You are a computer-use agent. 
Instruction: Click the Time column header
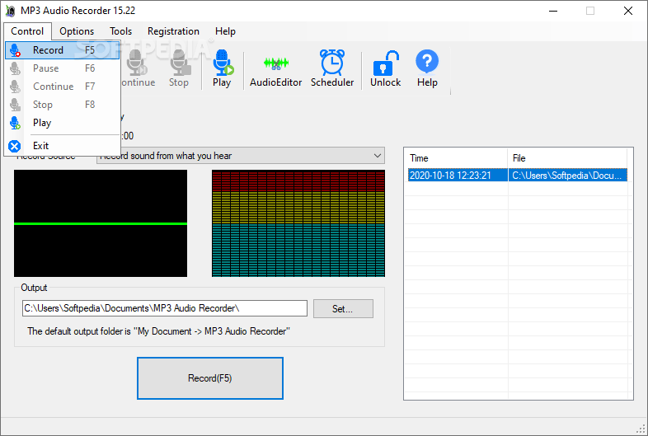456,158
